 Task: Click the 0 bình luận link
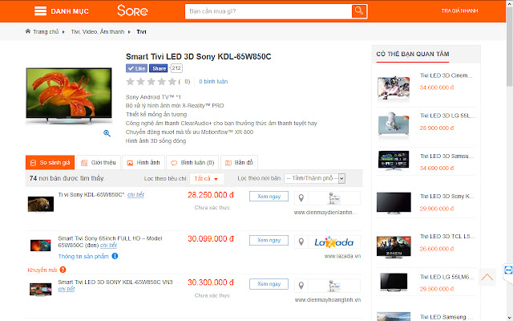click(213, 82)
